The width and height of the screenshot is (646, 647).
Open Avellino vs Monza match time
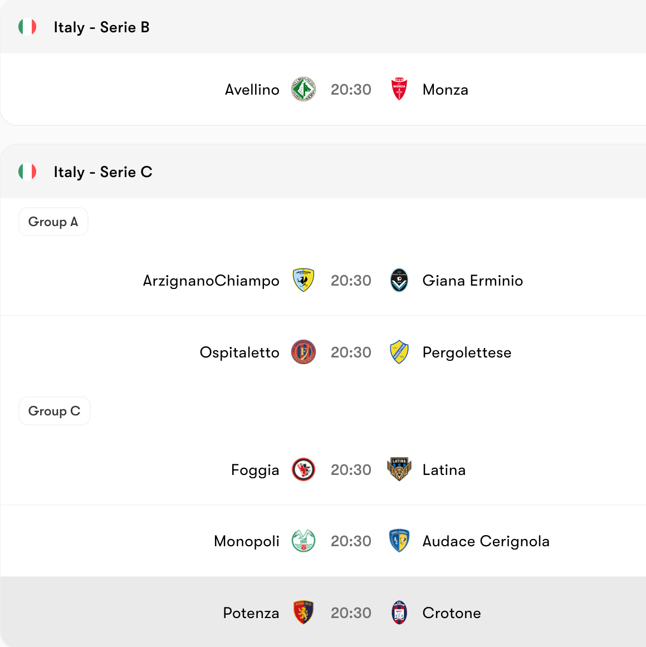coord(351,90)
